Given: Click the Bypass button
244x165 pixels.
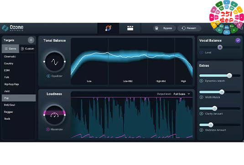Looking at the screenshot, I should coord(165,28).
